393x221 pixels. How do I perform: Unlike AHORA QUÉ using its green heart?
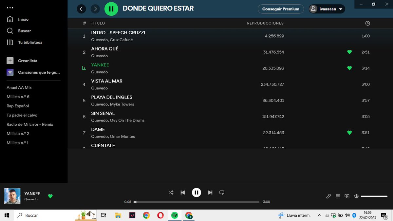[x=349, y=52]
